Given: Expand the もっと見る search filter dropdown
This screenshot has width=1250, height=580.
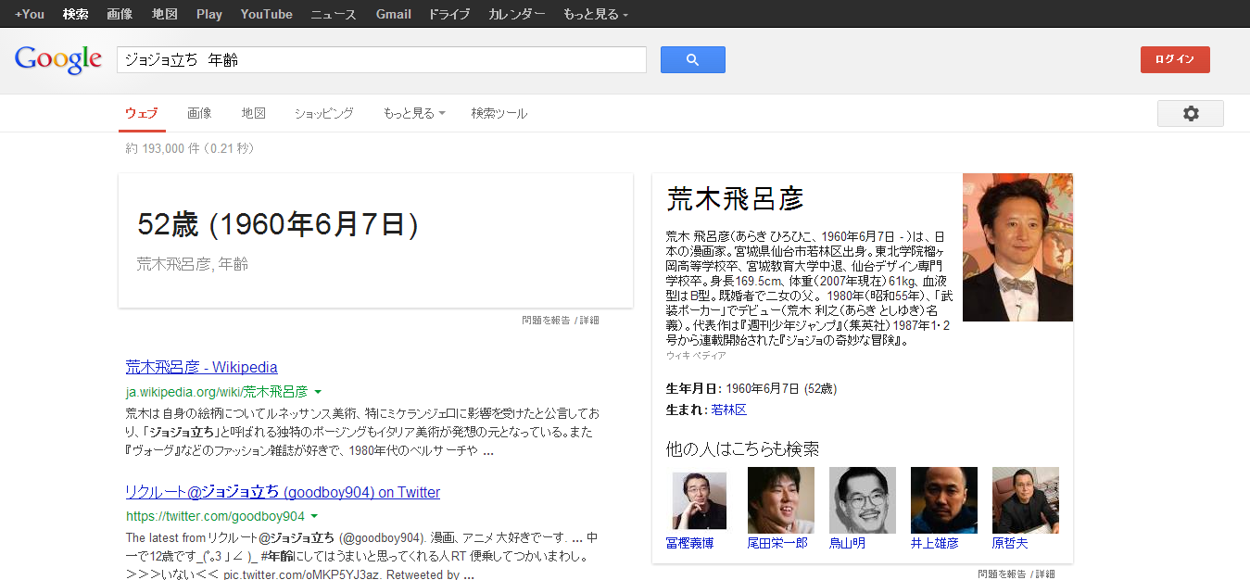Looking at the screenshot, I should point(413,113).
